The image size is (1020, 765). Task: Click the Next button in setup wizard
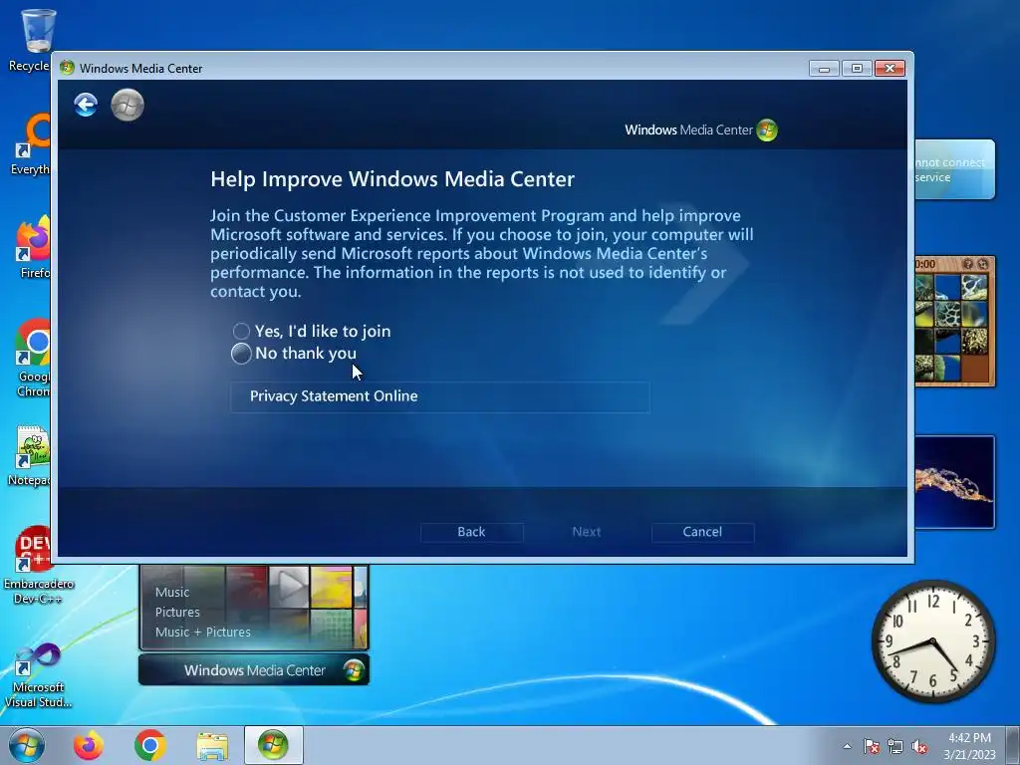click(586, 532)
